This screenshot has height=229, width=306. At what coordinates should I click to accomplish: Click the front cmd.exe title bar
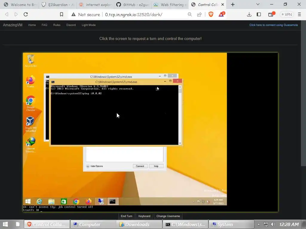[116, 82]
